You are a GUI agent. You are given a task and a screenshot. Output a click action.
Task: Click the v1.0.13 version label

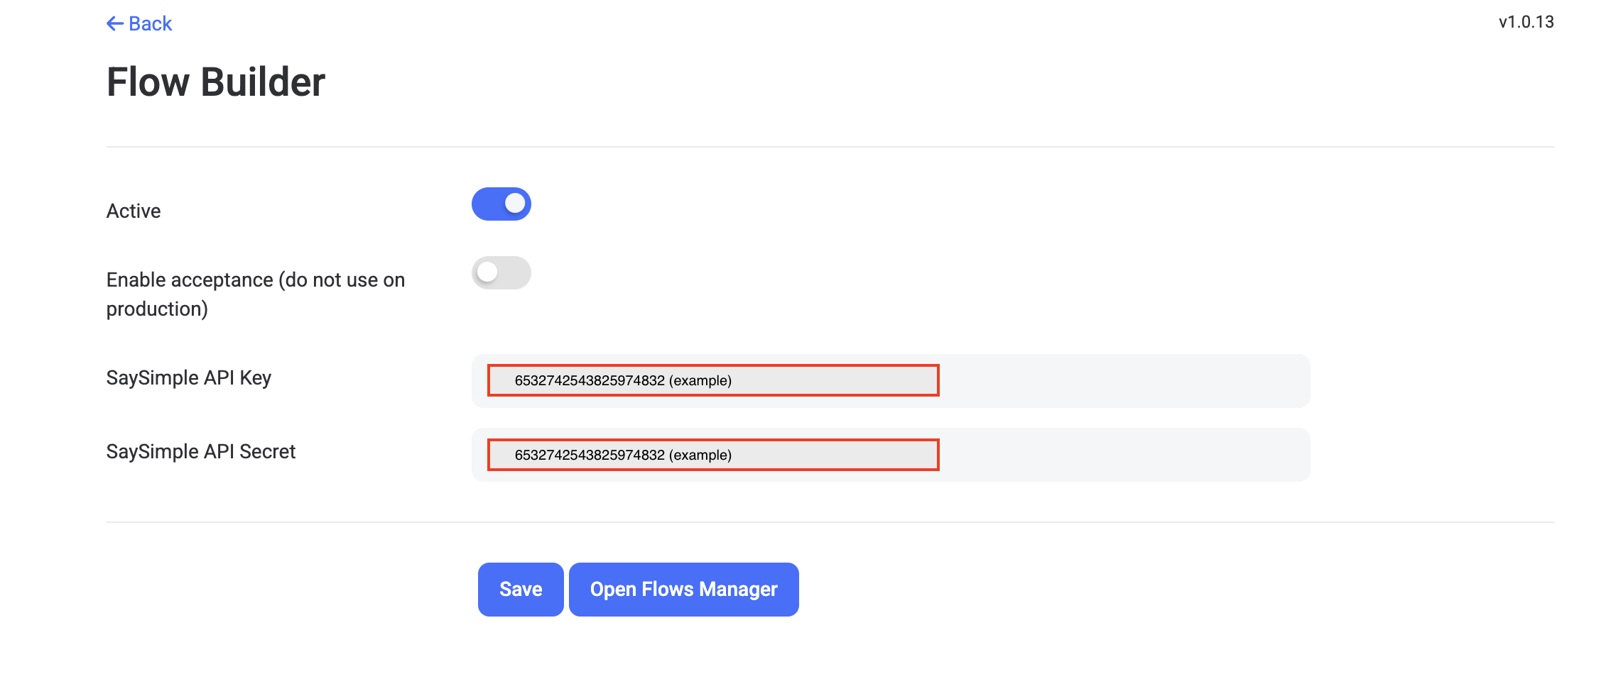tap(1524, 22)
